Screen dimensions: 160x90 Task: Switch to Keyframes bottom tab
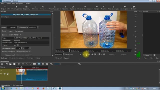coord(18,85)
